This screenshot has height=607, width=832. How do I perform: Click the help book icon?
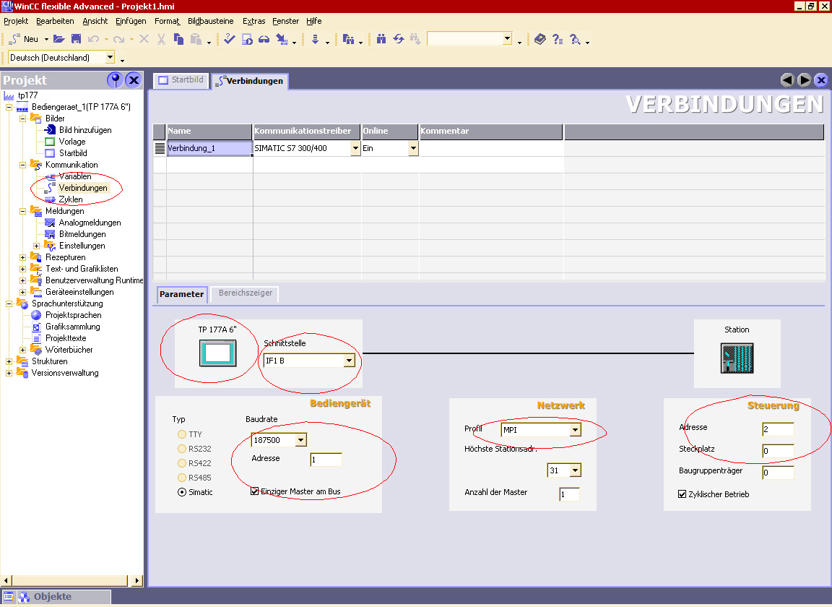539,39
